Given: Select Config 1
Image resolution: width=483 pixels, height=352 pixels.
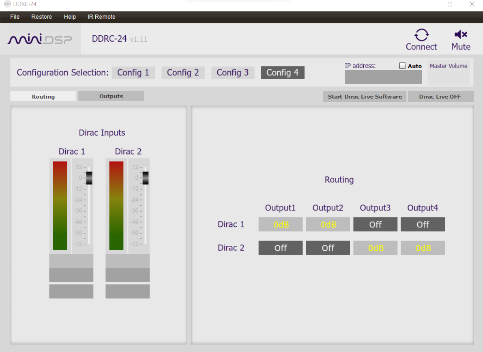Looking at the screenshot, I should [133, 72].
